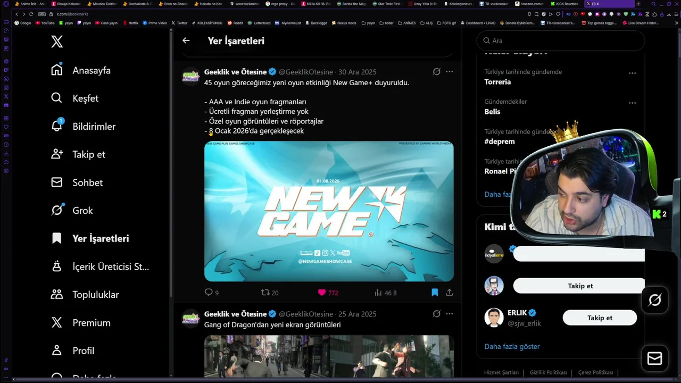The width and height of the screenshot is (681, 383).
Task: Go back with Yer İşaretleri arrow
Action: click(x=186, y=40)
